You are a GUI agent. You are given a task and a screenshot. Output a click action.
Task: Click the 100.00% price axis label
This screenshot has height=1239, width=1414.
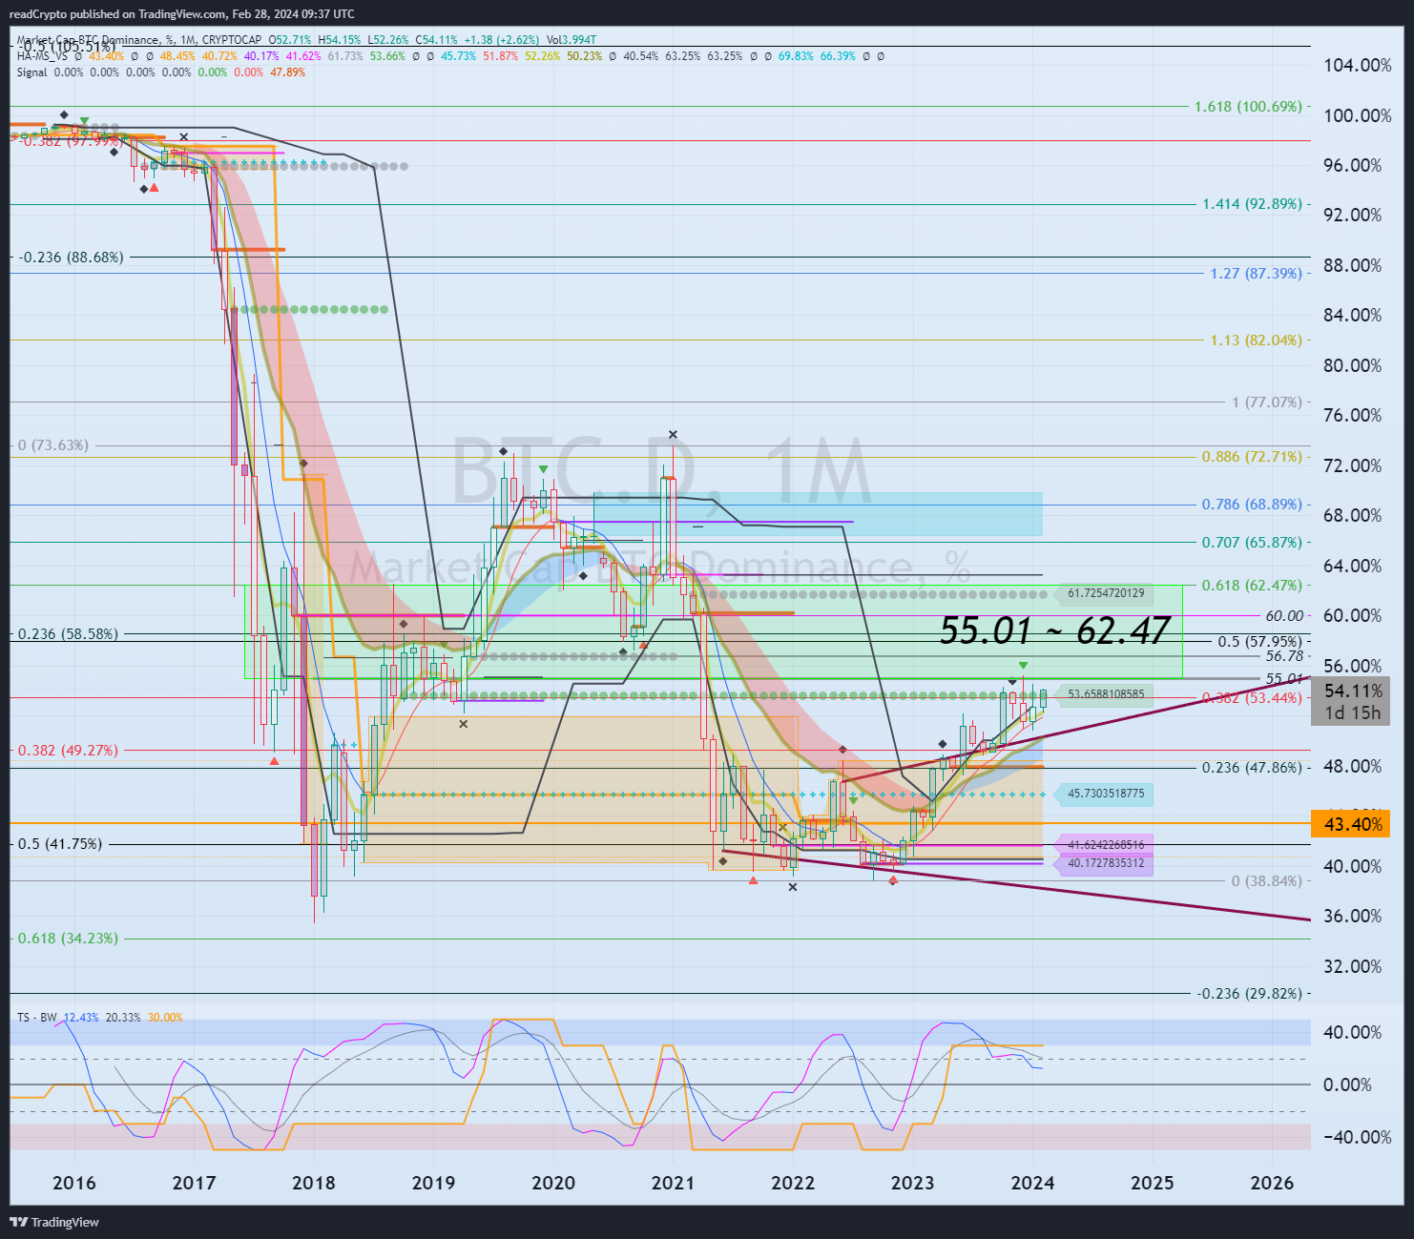1358,115
